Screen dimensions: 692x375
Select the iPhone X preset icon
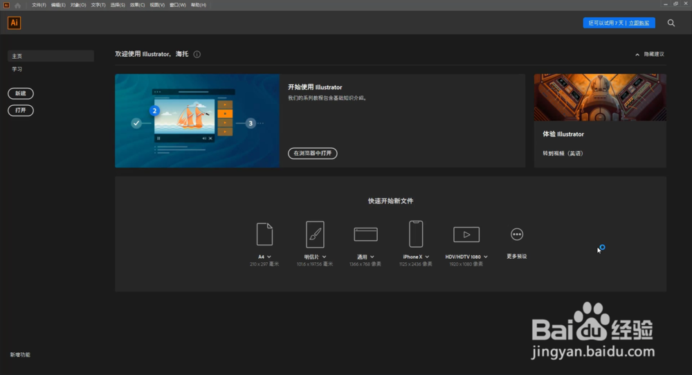(x=416, y=234)
